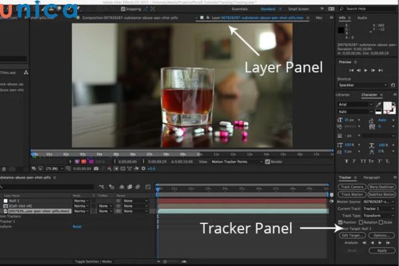
Task: Reset the preview shortcut icon
Action: tap(393, 85)
